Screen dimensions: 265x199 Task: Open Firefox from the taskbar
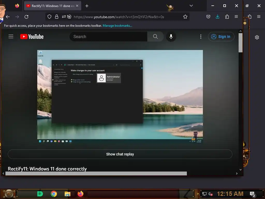pyautogui.click(x=80, y=194)
